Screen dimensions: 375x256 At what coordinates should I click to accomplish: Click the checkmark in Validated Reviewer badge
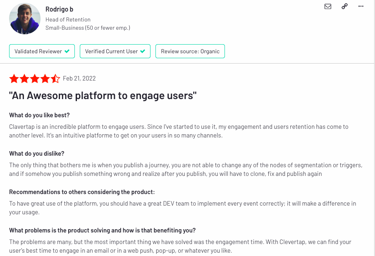tap(67, 51)
